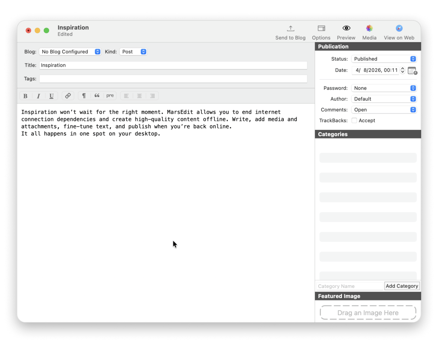Click the date stepper arrows
438x345 pixels.
pos(403,70)
